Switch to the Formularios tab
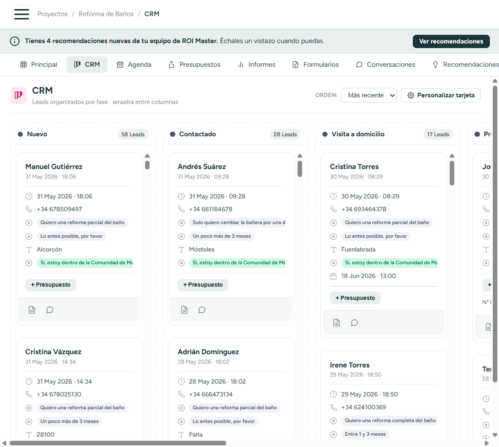The image size is (499, 447). pos(315,65)
